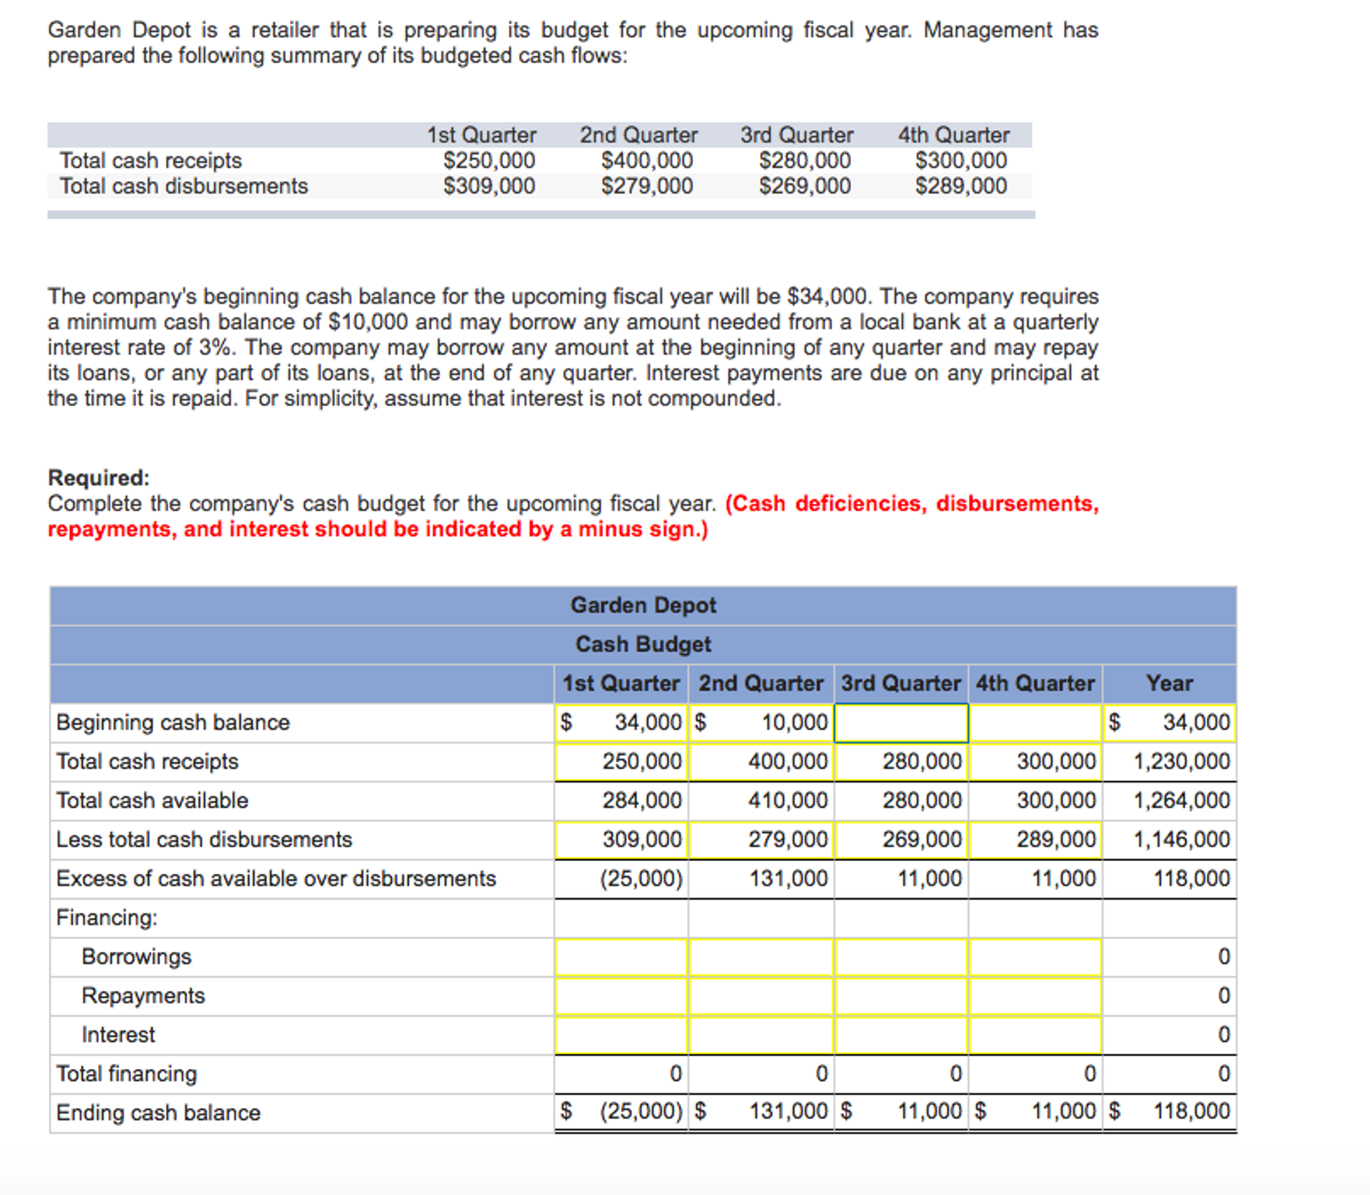The height and width of the screenshot is (1195, 1370).
Task: Select 2nd Quarter Borrowings input cell
Action: (x=761, y=957)
